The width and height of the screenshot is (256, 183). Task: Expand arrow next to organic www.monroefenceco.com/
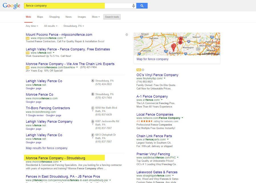(x=61, y=162)
